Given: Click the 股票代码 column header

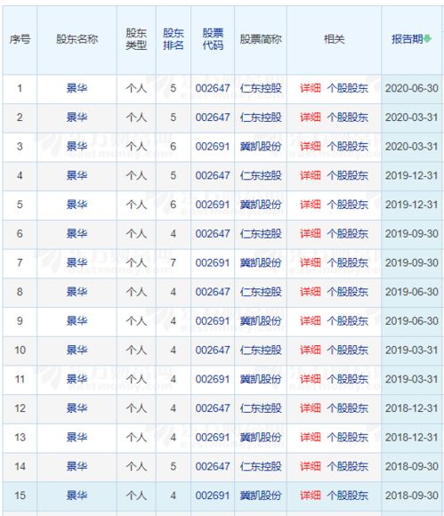Looking at the screenshot, I should (213, 39).
